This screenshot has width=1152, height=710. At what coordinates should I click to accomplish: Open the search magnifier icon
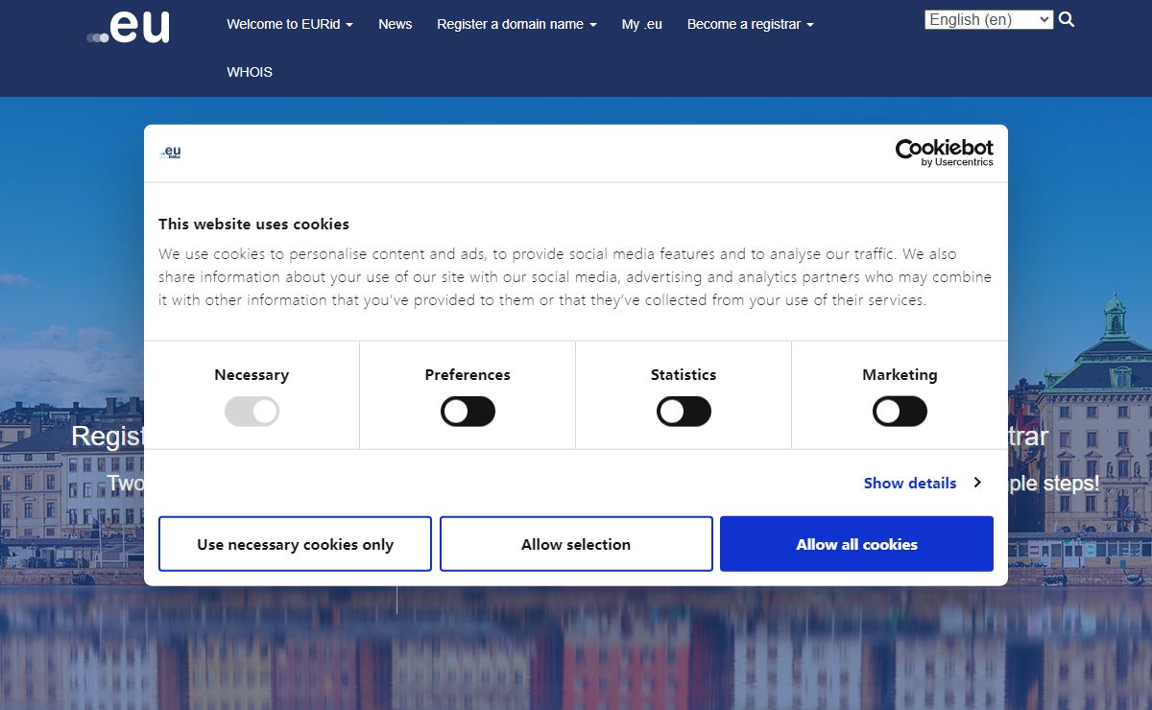coord(1067,19)
